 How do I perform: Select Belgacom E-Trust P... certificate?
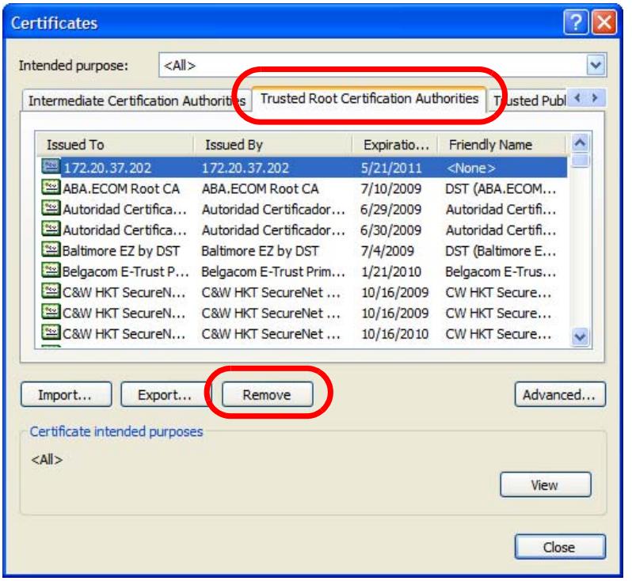point(304,272)
